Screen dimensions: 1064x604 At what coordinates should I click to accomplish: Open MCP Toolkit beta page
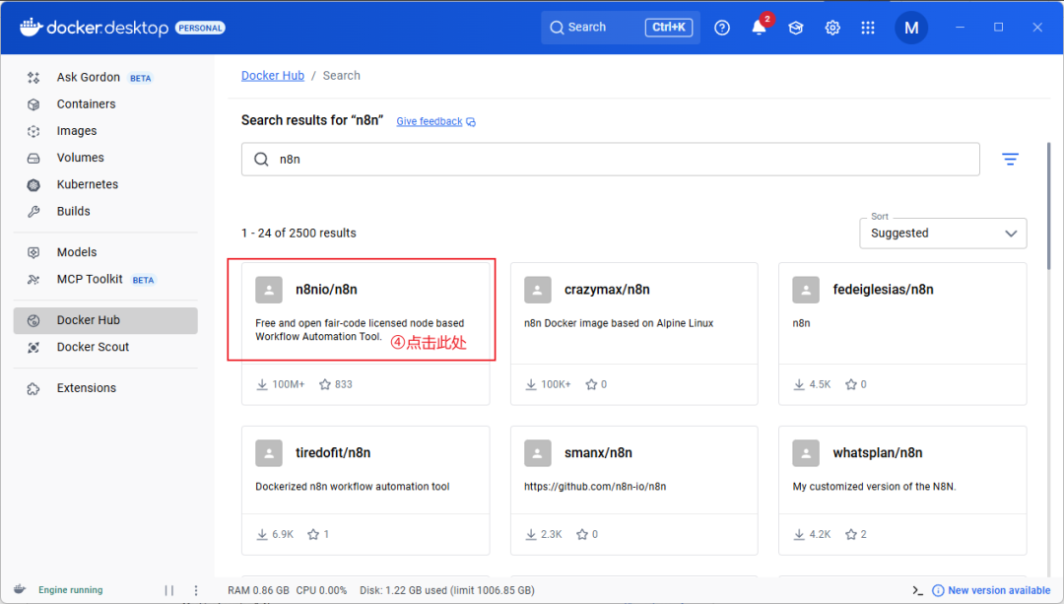pyautogui.click(x=105, y=279)
